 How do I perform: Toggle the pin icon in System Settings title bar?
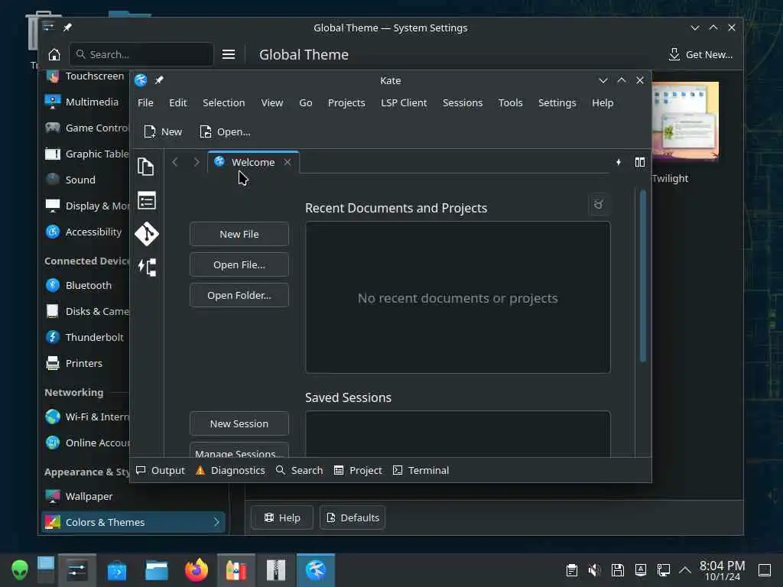(x=67, y=28)
